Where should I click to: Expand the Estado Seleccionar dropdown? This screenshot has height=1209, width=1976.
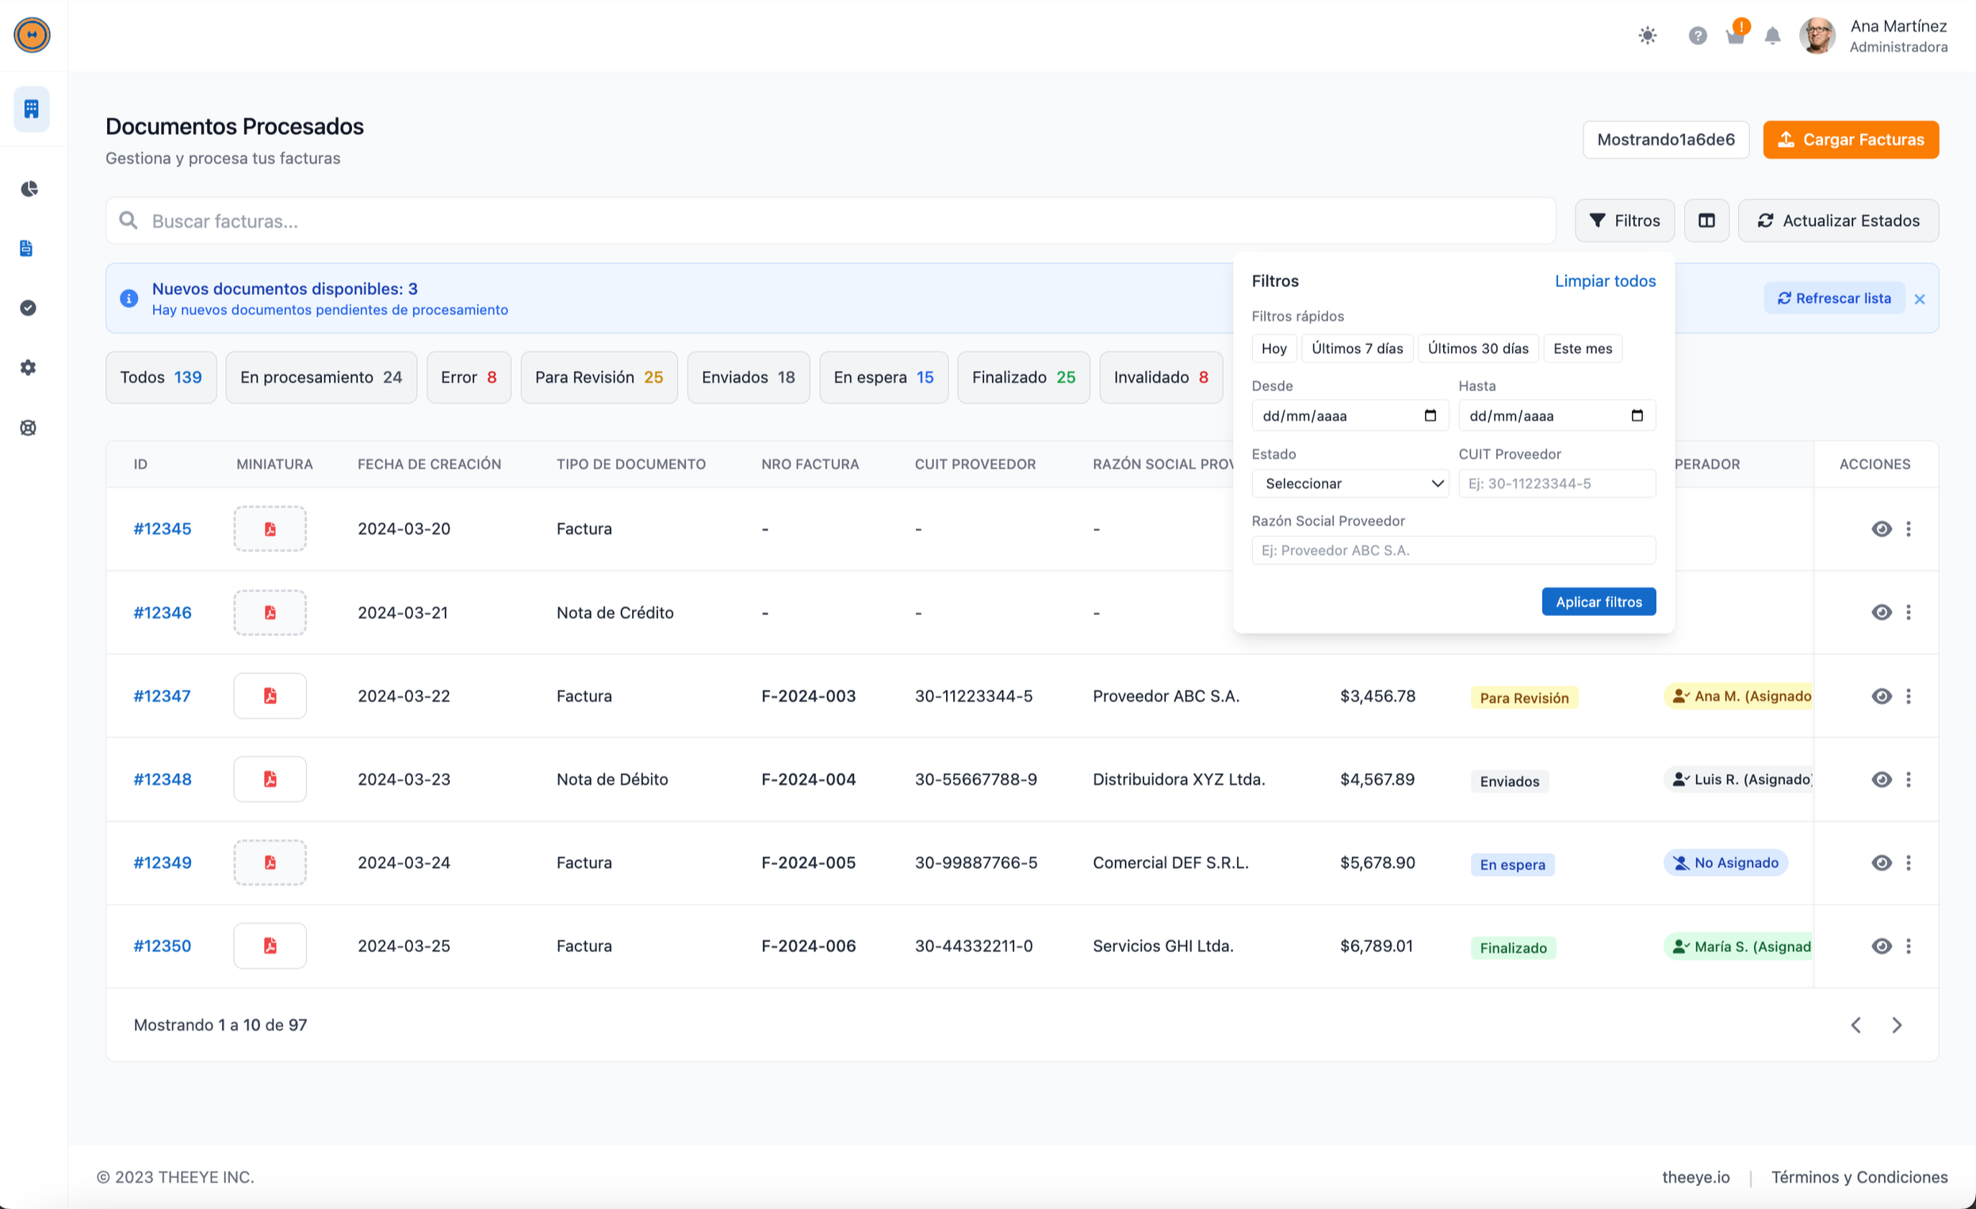(x=1350, y=484)
